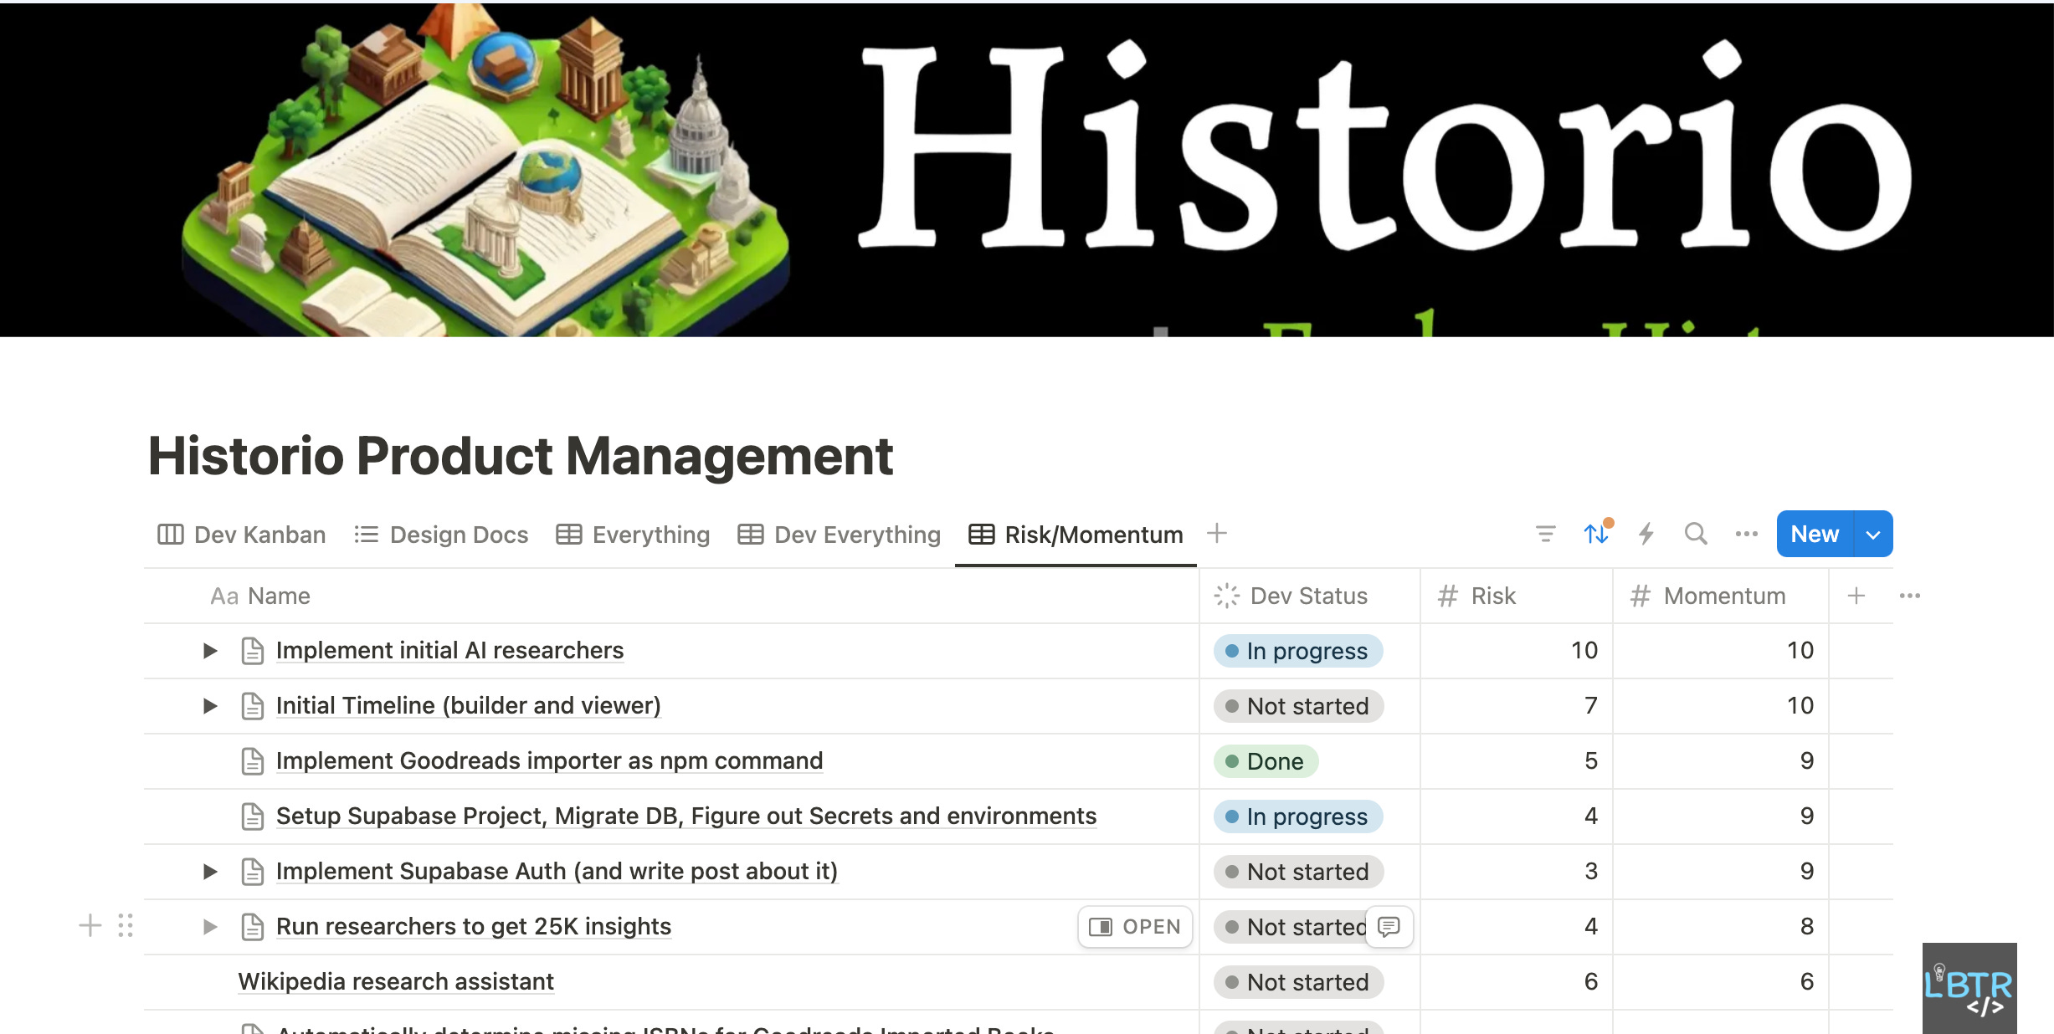Open Not started status of Initial Timeline

tap(1298, 706)
